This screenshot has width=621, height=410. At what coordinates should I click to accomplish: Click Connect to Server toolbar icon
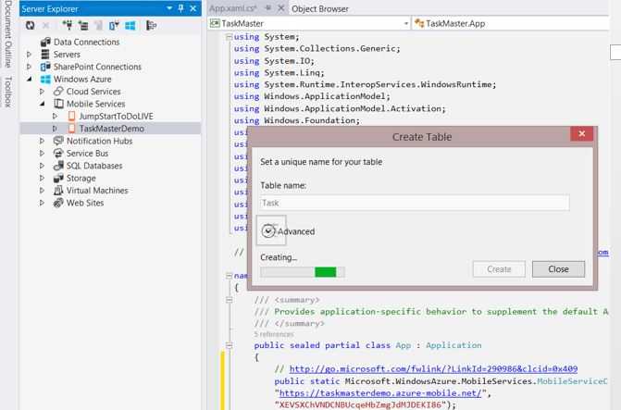tap(83, 26)
